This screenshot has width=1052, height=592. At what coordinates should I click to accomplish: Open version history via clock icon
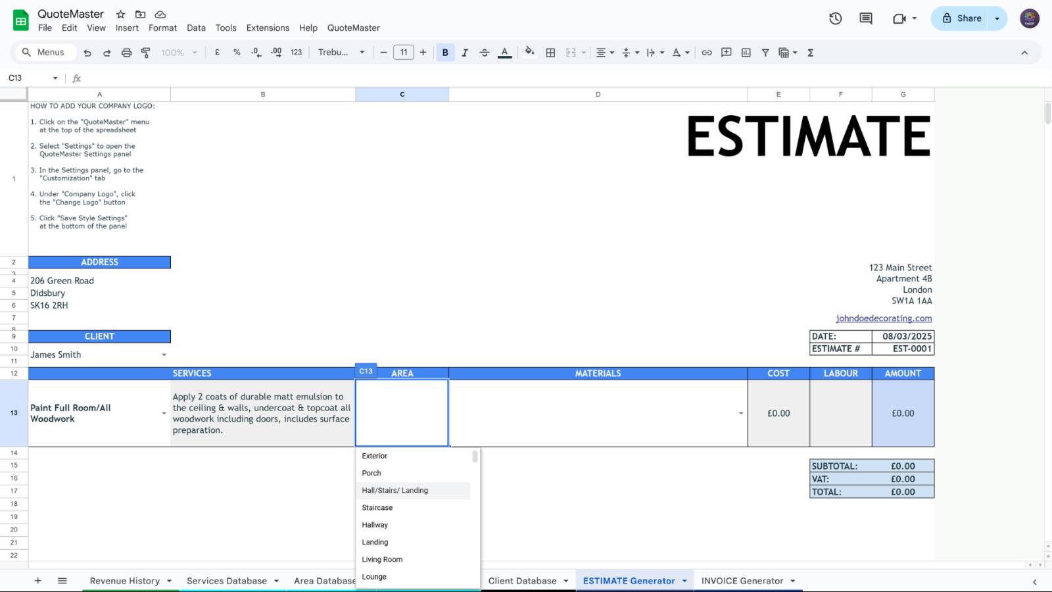(x=835, y=18)
